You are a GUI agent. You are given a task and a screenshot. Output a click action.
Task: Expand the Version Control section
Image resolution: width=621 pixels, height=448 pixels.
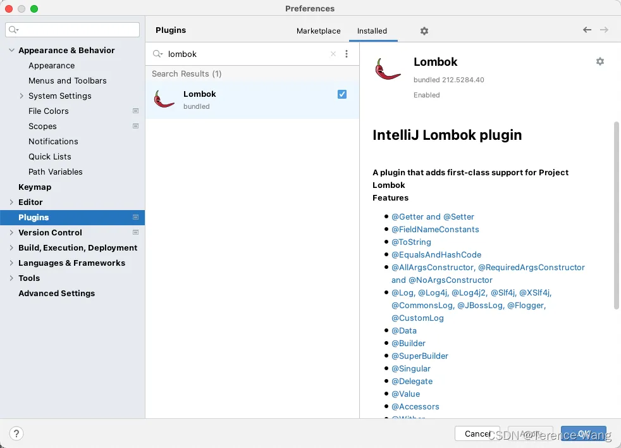pyautogui.click(x=11, y=233)
